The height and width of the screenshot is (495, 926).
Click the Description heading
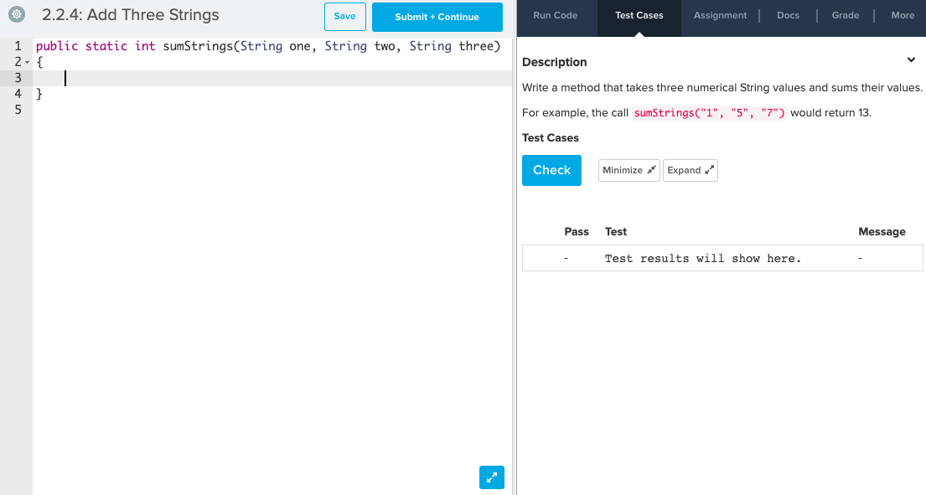pyautogui.click(x=554, y=62)
